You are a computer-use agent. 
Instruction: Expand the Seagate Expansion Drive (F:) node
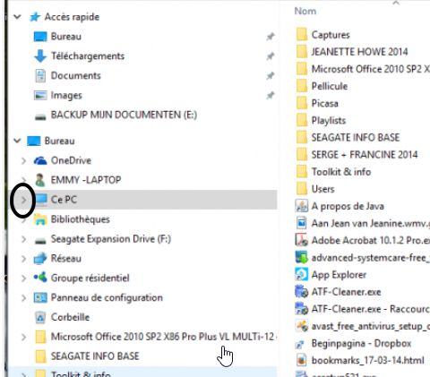pos(23,239)
